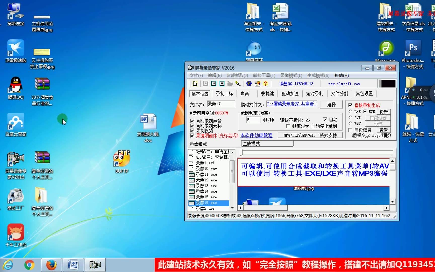Toggle the 同时录制声音 checkbox
Viewport: 435px width, 272px height.
[192, 121]
